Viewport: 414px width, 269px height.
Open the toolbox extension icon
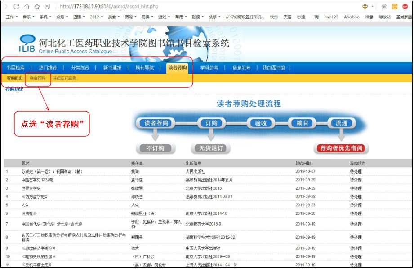click(385, 7)
